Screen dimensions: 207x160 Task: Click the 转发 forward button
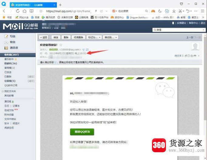click(56, 37)
